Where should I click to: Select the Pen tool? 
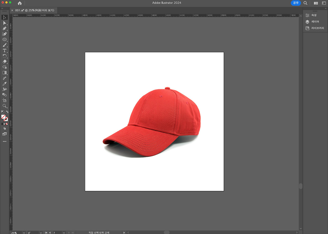click(x=5, y=28)
